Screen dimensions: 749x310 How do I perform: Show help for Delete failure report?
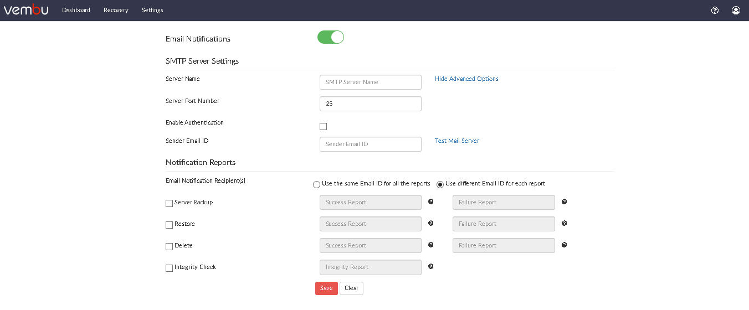564,245
